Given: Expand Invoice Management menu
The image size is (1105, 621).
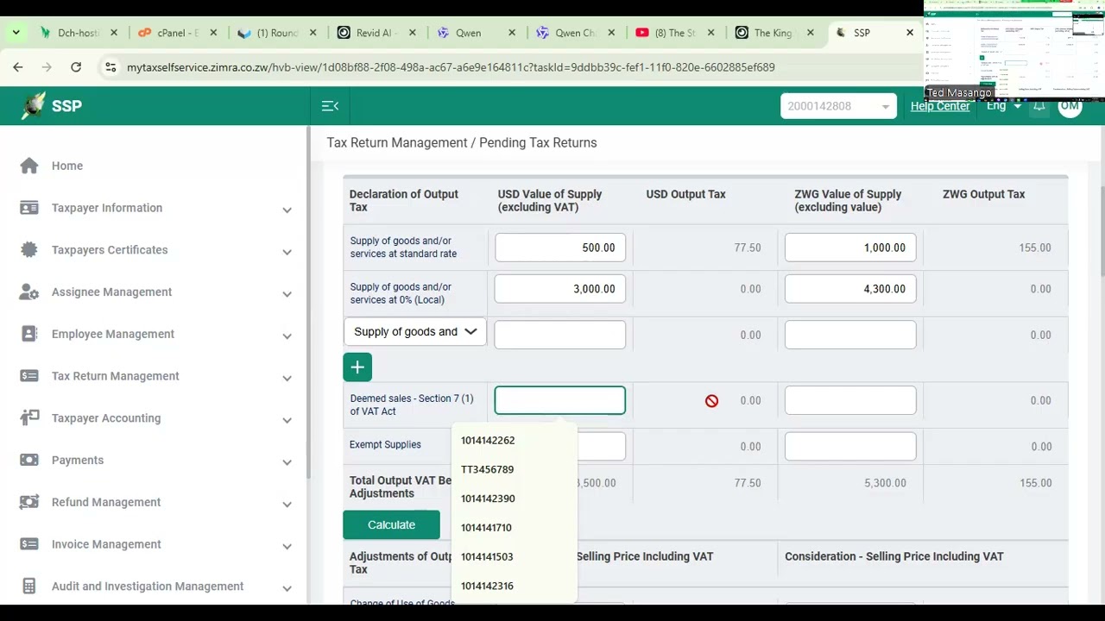Looking at the screenshot, I should (287, 546).
